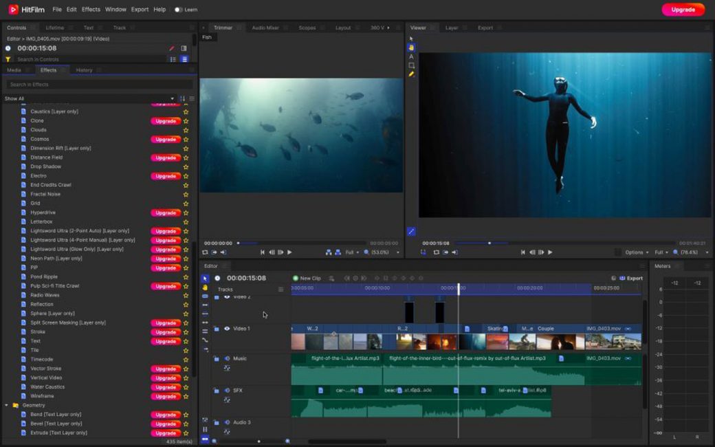Select the Hand tool in the Viewer toolbar
The height and width of the screenshot is (447, 715).
(x=412, y=47)
